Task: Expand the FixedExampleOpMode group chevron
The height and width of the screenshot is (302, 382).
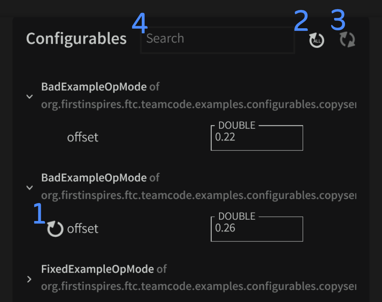Action: click(29, 279)
